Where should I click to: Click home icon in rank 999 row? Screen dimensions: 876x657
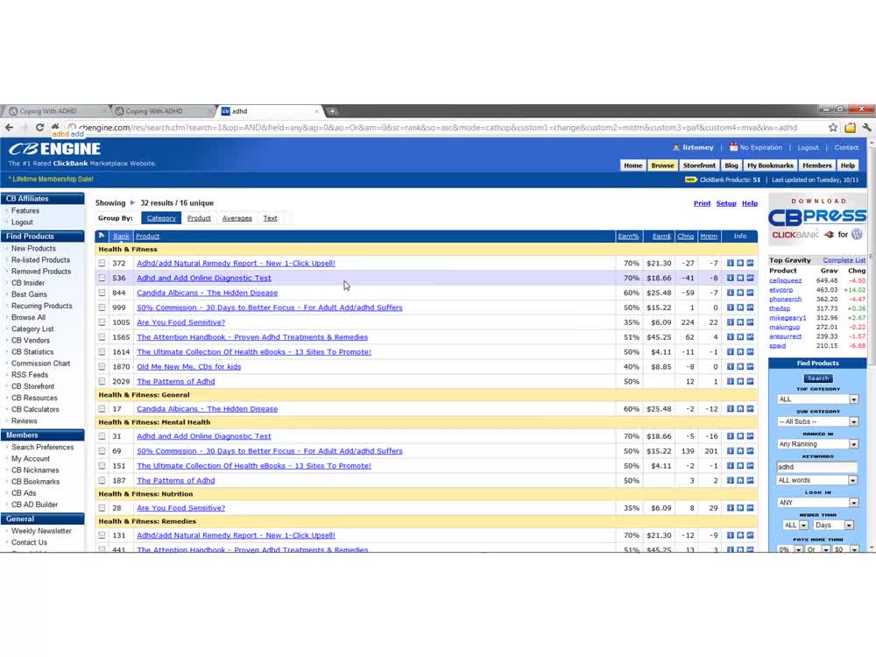tap(740, 307)
